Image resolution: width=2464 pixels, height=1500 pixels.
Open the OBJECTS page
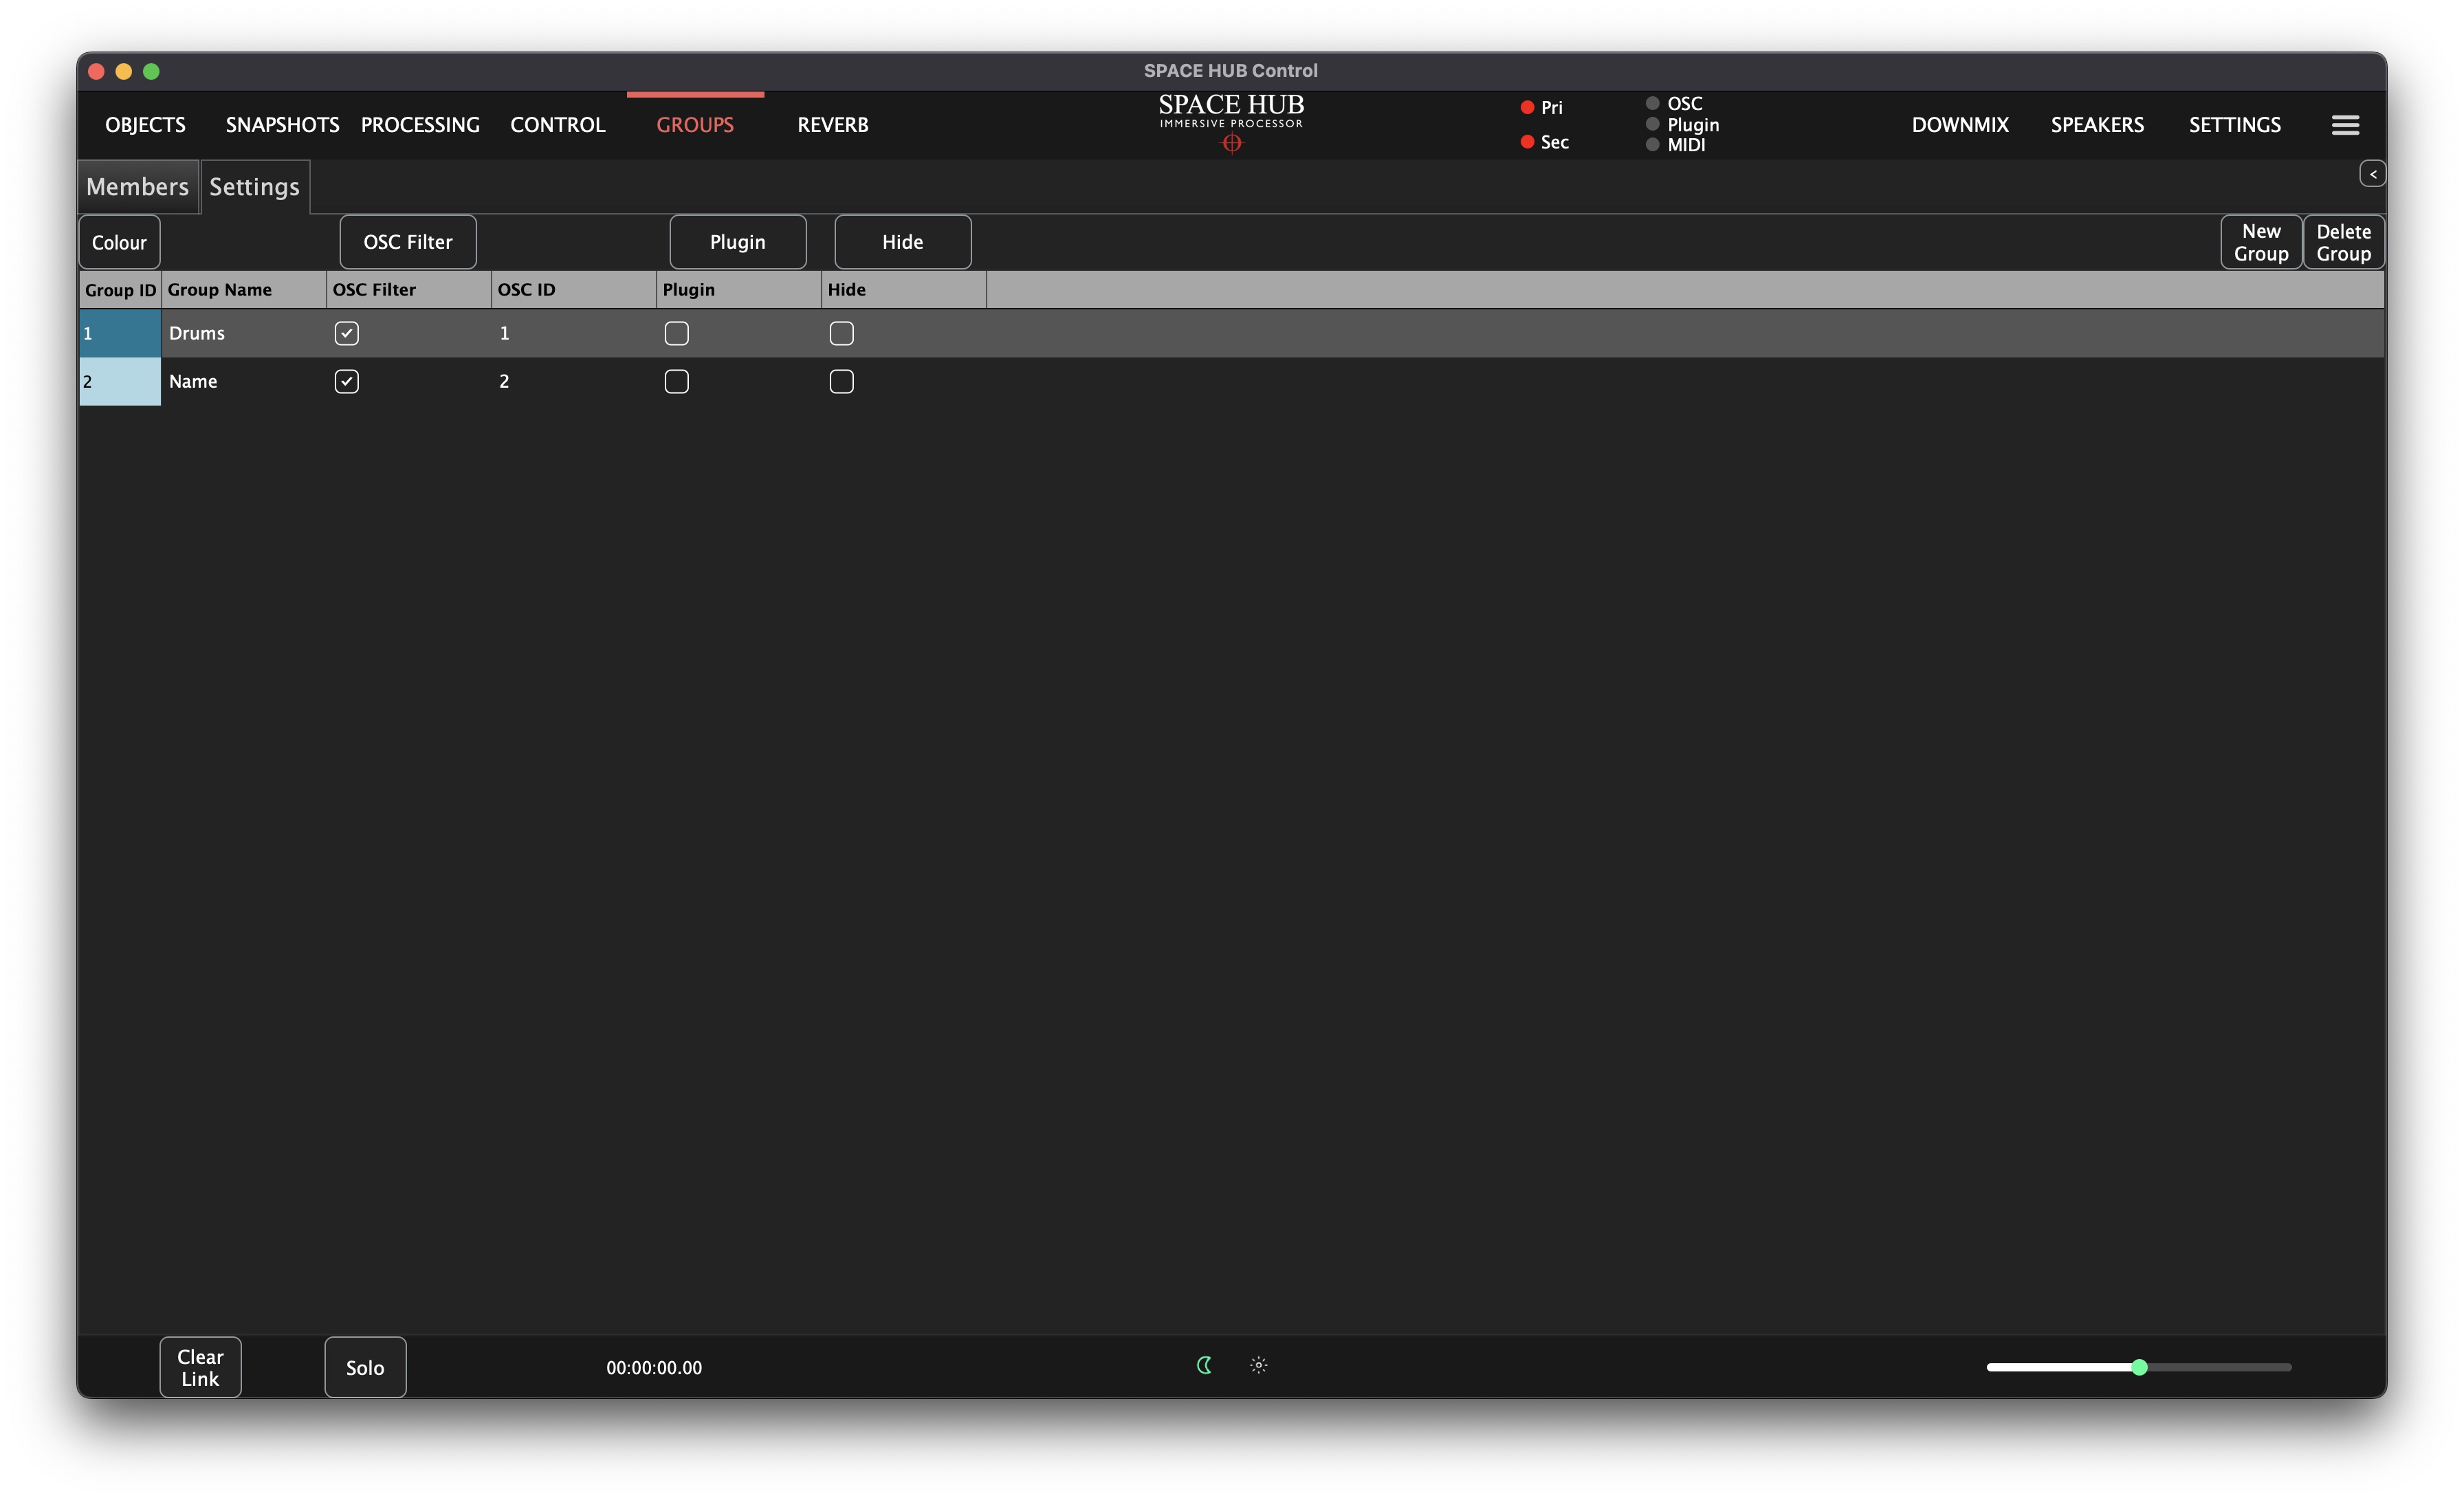145,125
